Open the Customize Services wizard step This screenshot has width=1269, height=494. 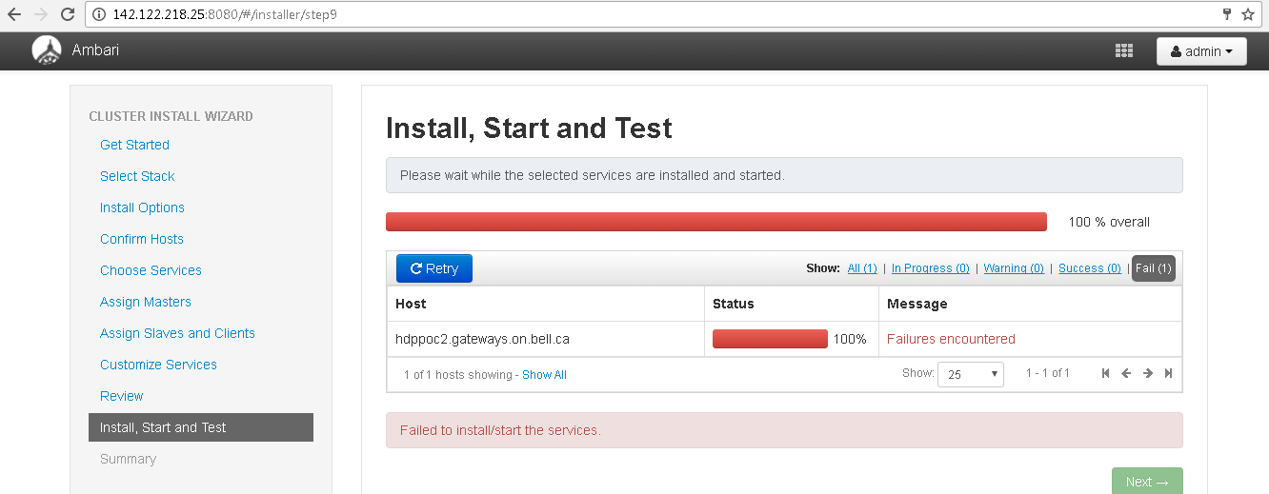click(x=158, y=365)
